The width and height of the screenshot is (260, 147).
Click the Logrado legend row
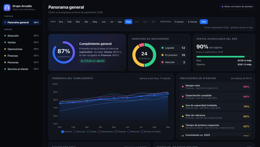[x=173, y=48]
